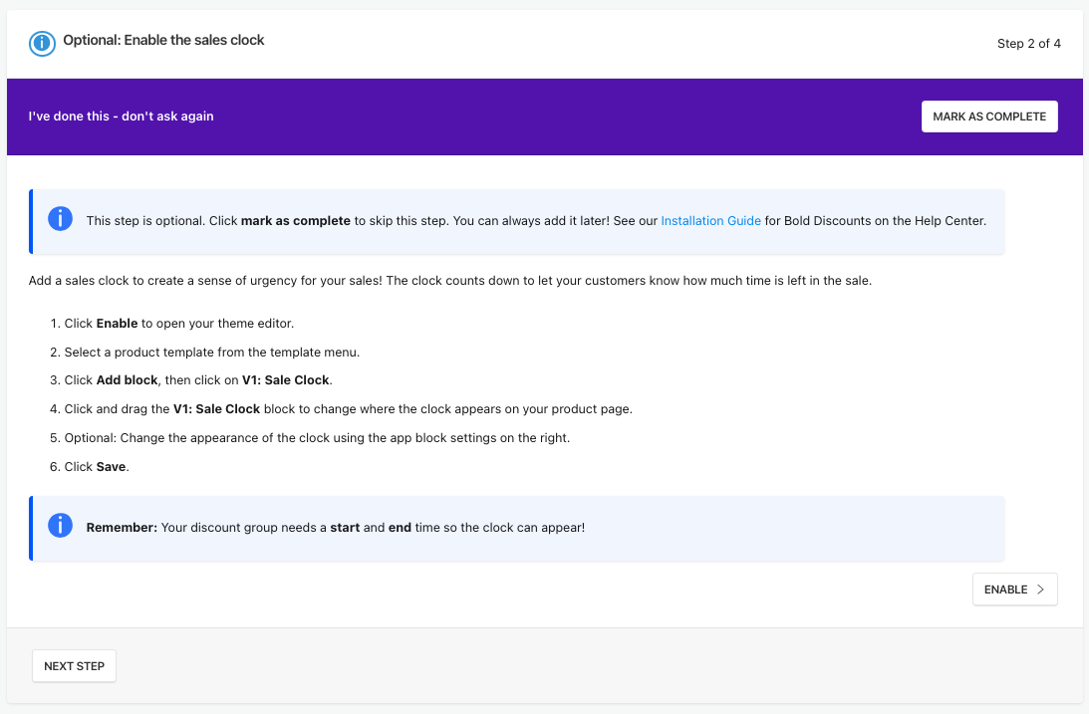Click MARK AS COMPLETE to skip this step

tap(989, 117)
